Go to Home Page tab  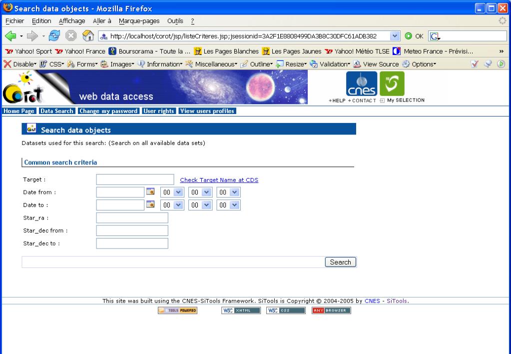19,111
